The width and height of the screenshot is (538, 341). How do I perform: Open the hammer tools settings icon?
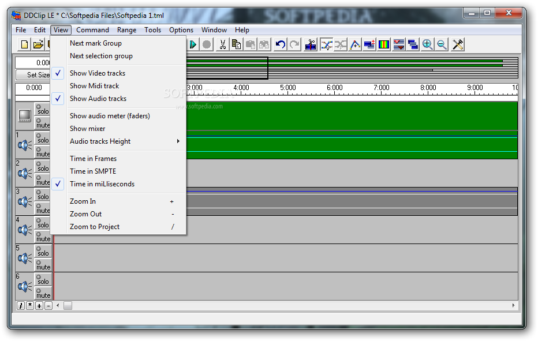tap(458, 44)
